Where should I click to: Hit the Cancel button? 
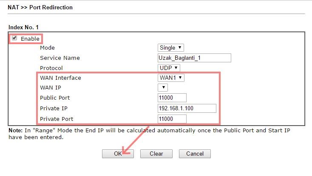pyautogui.click(x=195, y=154)
